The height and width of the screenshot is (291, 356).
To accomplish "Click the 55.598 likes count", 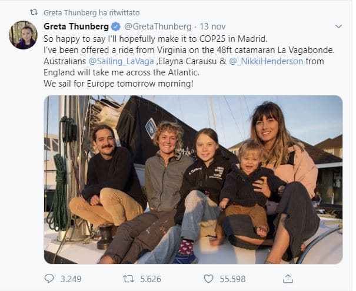I will click(232, 278).
